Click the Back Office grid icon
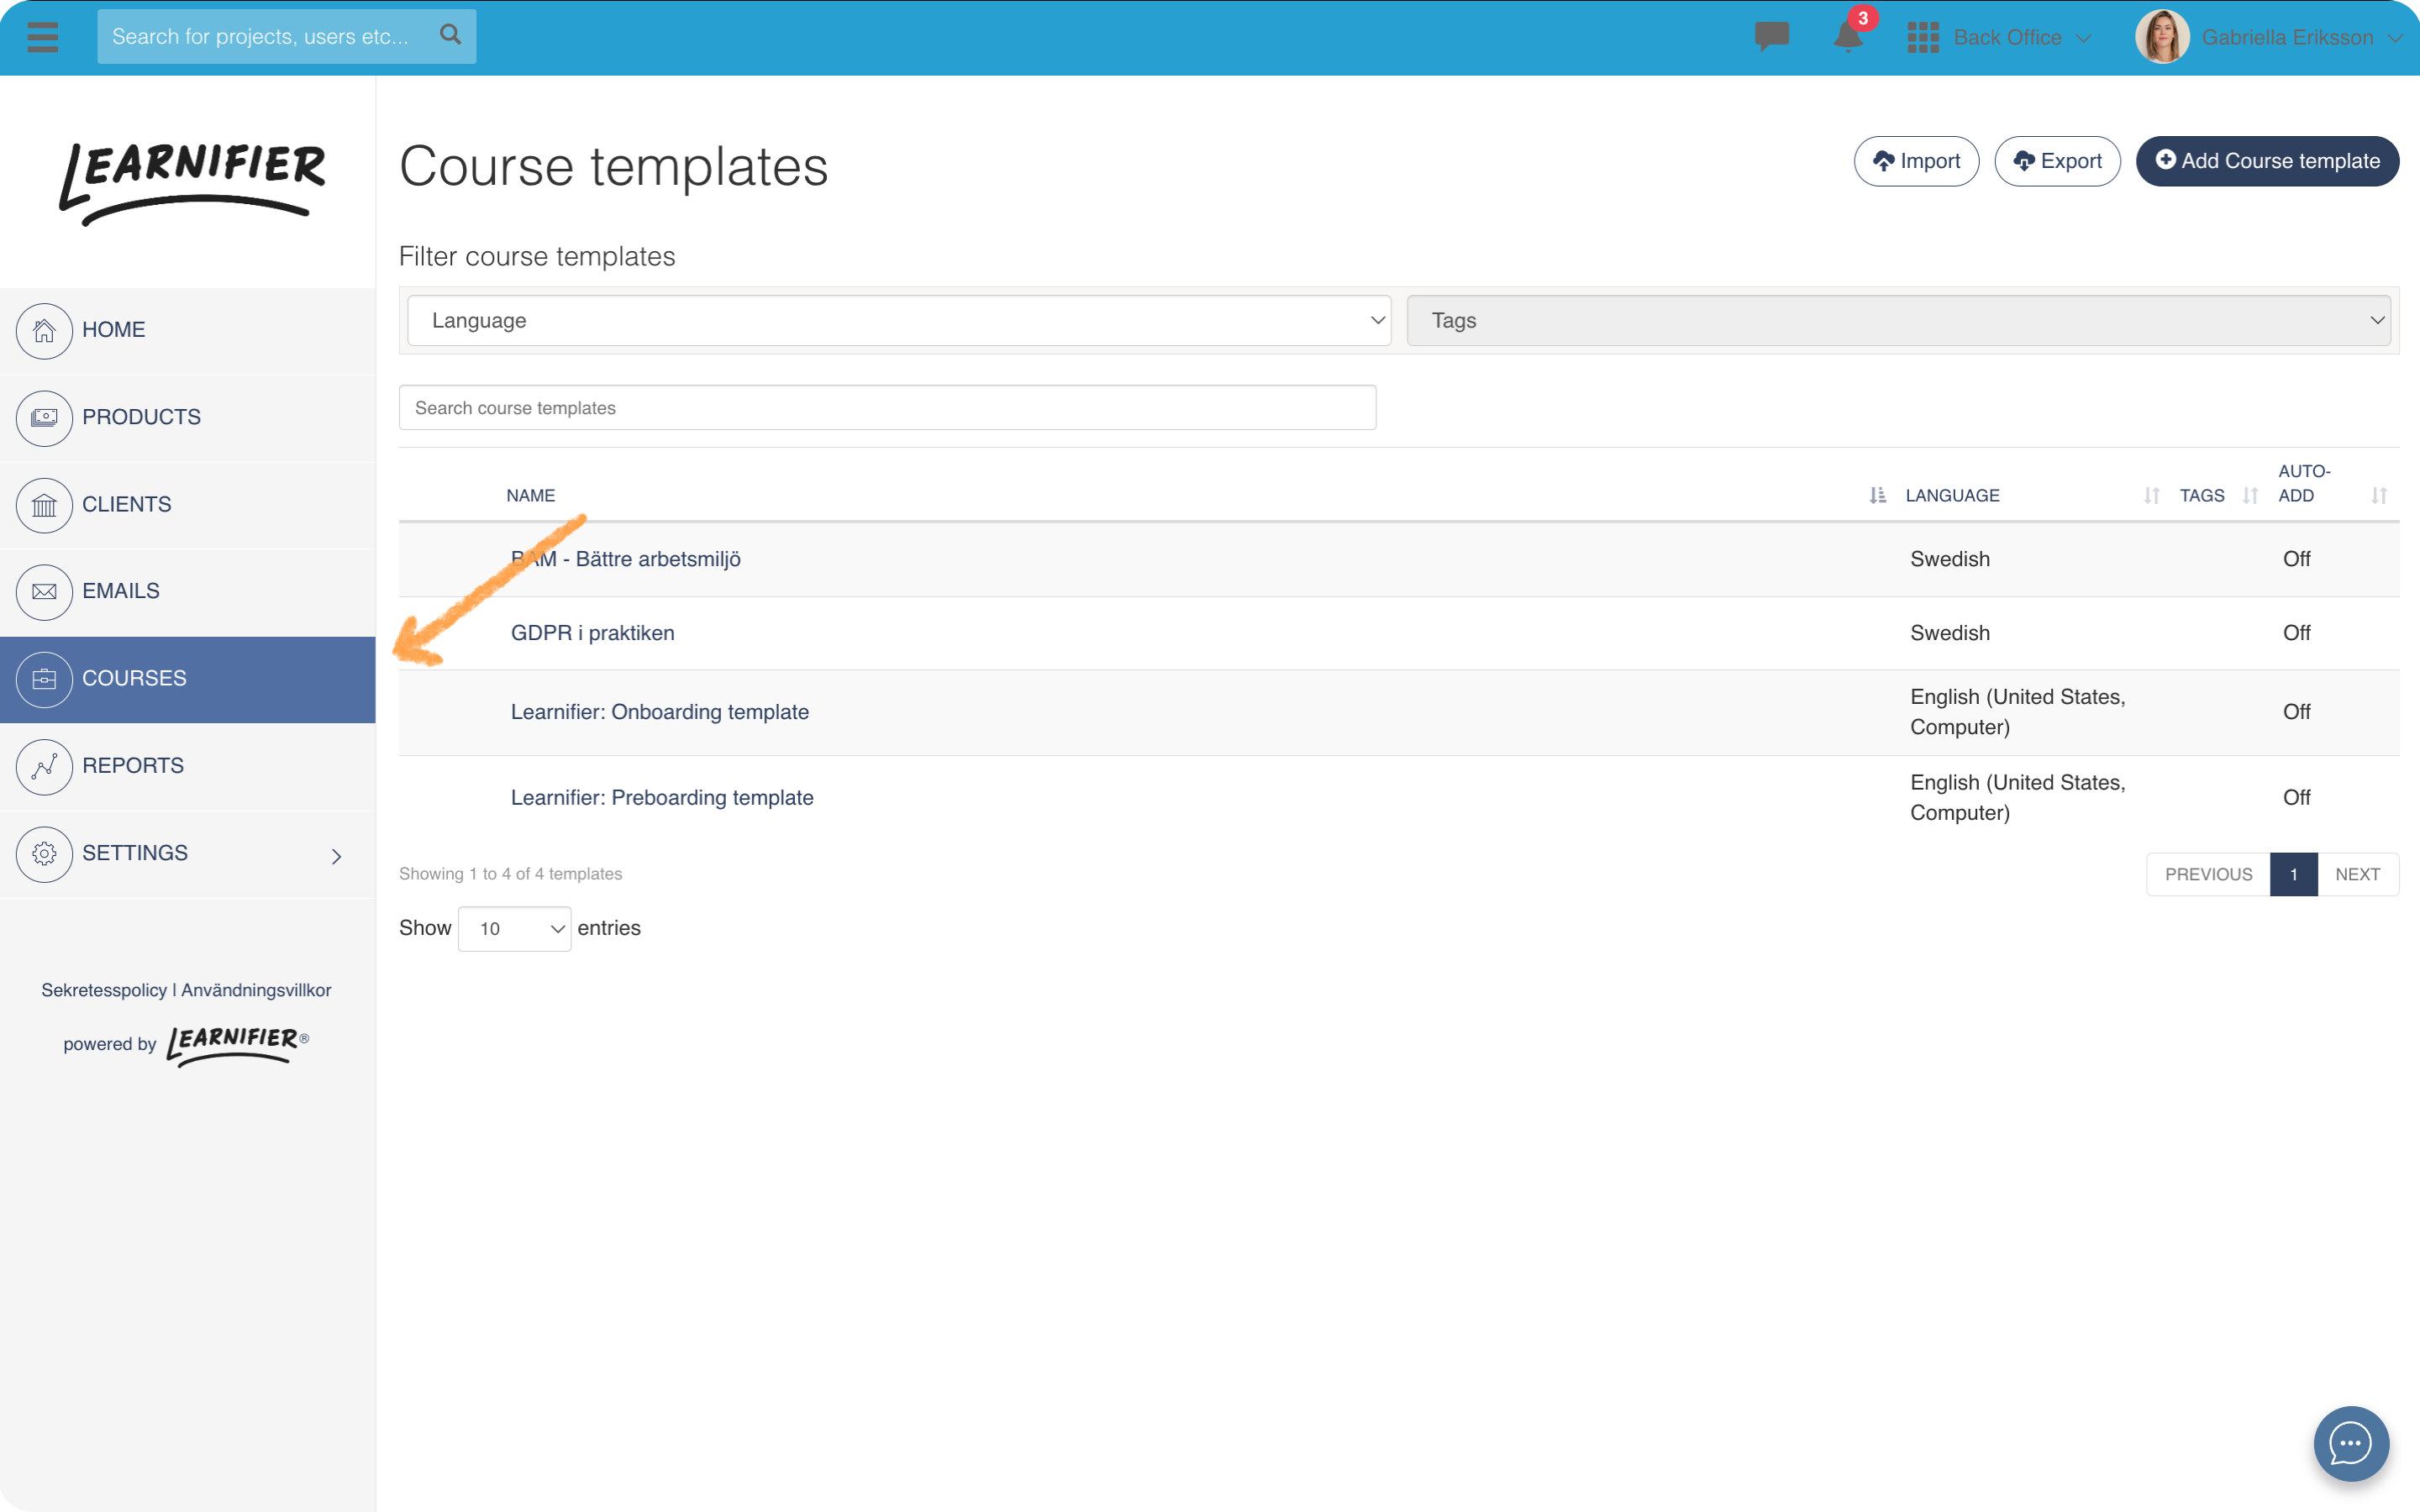 click(x=1922, y=37)
